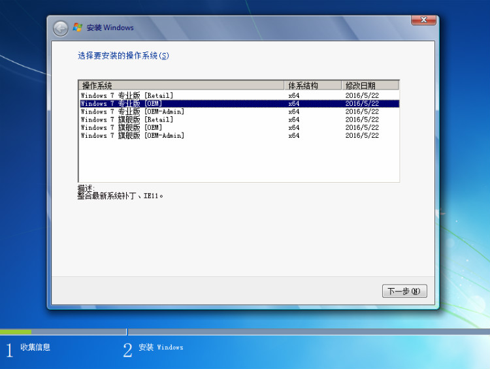The image size is (490, 369).
Task: Click the 选择要安装的操作系统 (S) label
Action: click(x=123, y=56)
